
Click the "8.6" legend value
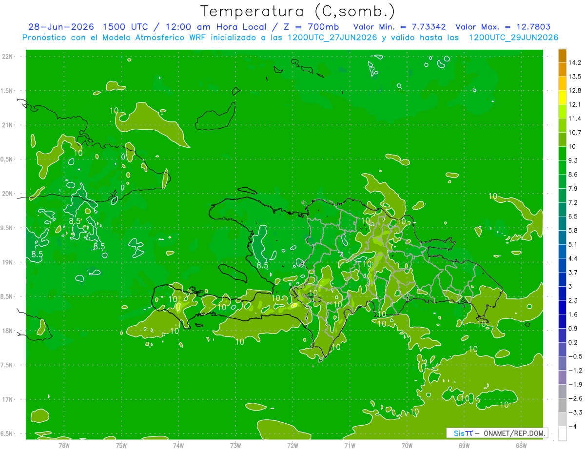pyautogui.click(x=573, y=175)
